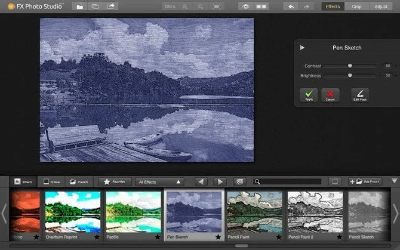Screen dimensions: 400x250
Task: Click the random effect dice icon
Action: [x=239, y=181]
